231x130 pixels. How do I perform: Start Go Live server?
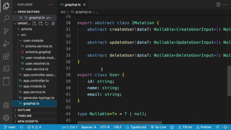point(158,127)
